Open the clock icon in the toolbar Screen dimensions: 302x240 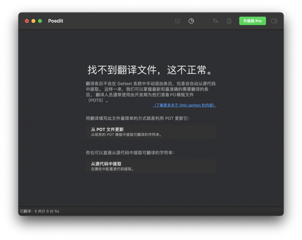click(x=191, y=21)
